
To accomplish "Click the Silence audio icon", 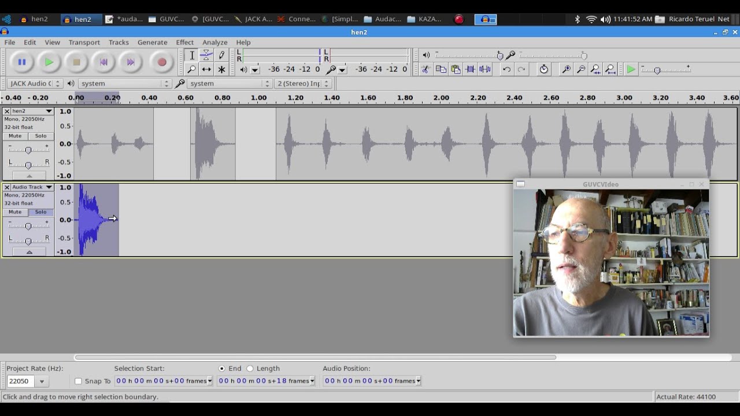I will (485, 69).
